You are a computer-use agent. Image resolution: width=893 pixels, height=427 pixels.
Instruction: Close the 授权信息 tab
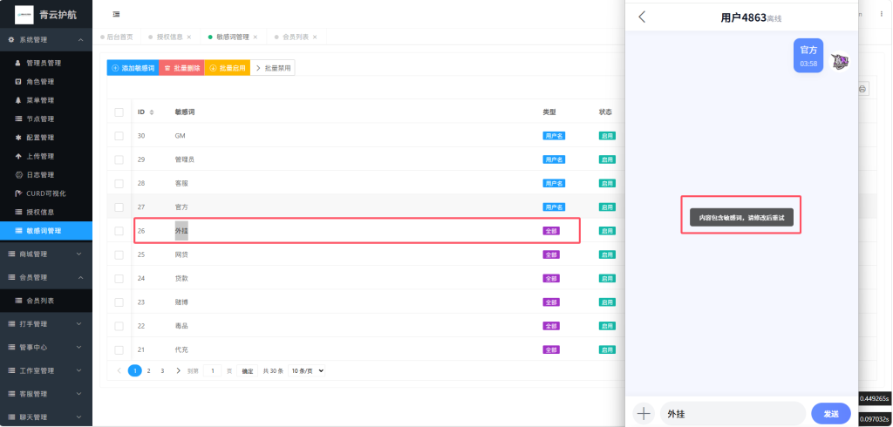click(x=189, y=37)
